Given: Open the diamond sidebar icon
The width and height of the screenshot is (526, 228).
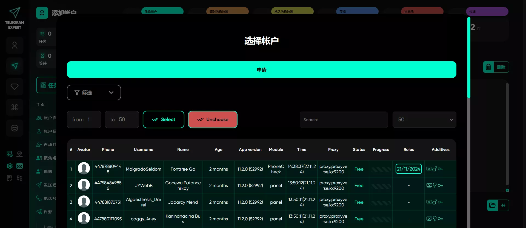Looking at the screenshot, I should point(15,87).
